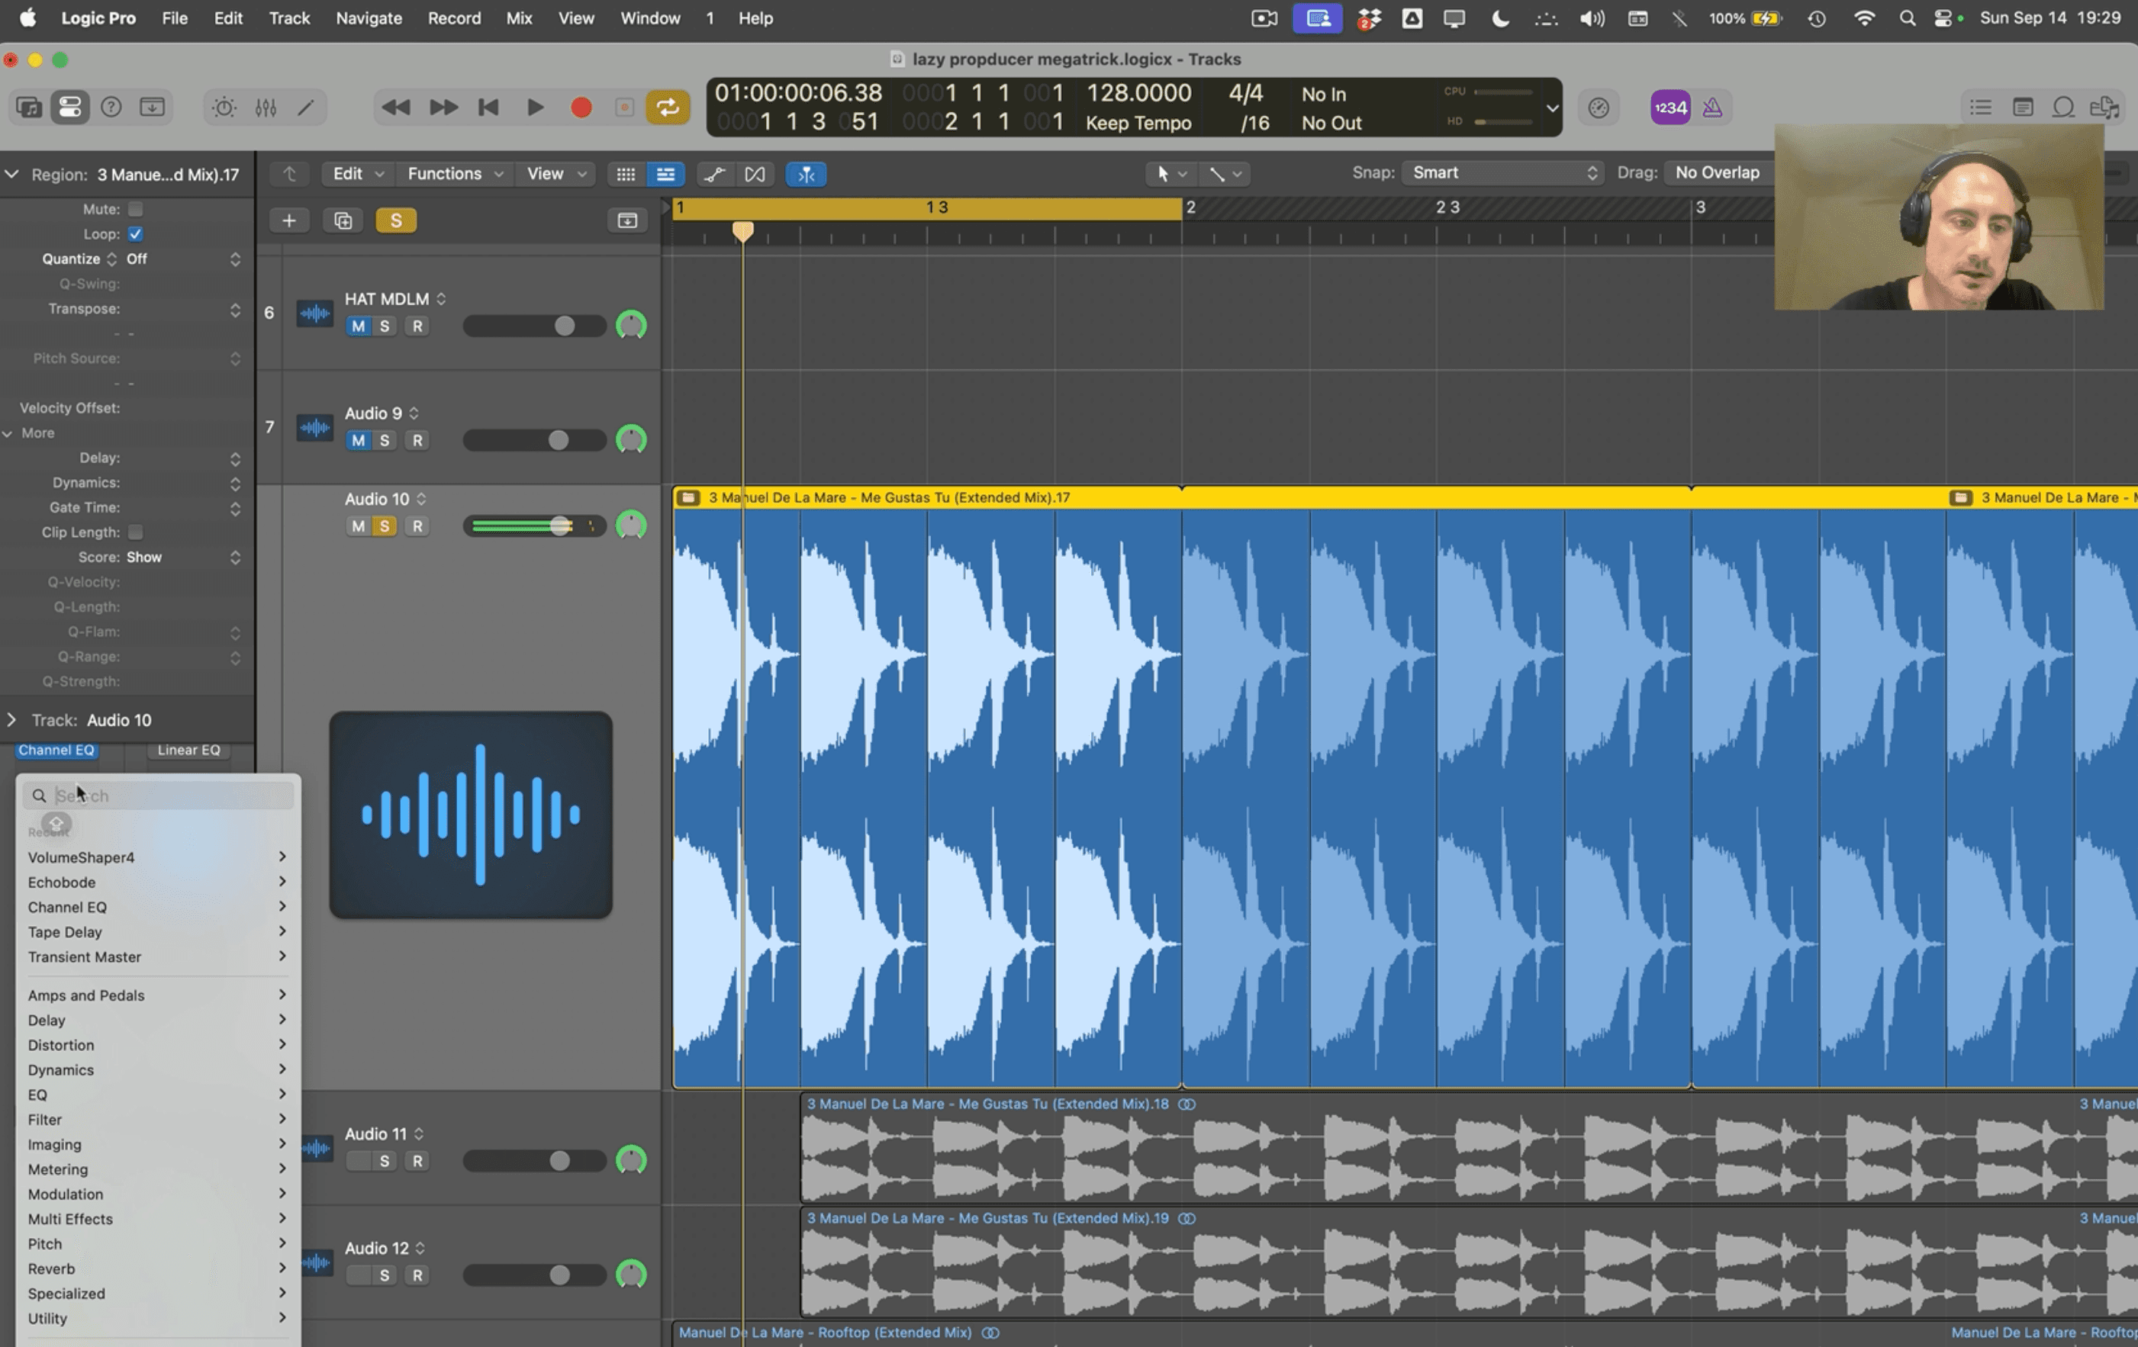Screen dimensions: 2138x1347
Task: Toggle global Solo button in track header
Action: point(396,220)
